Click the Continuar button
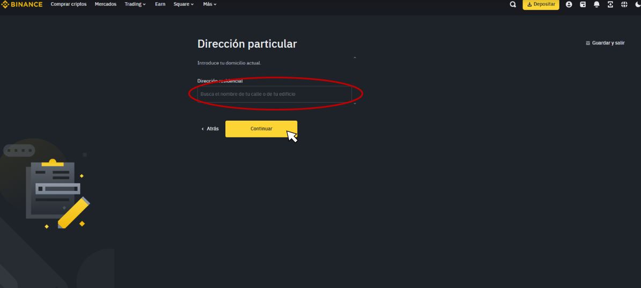 261,129
